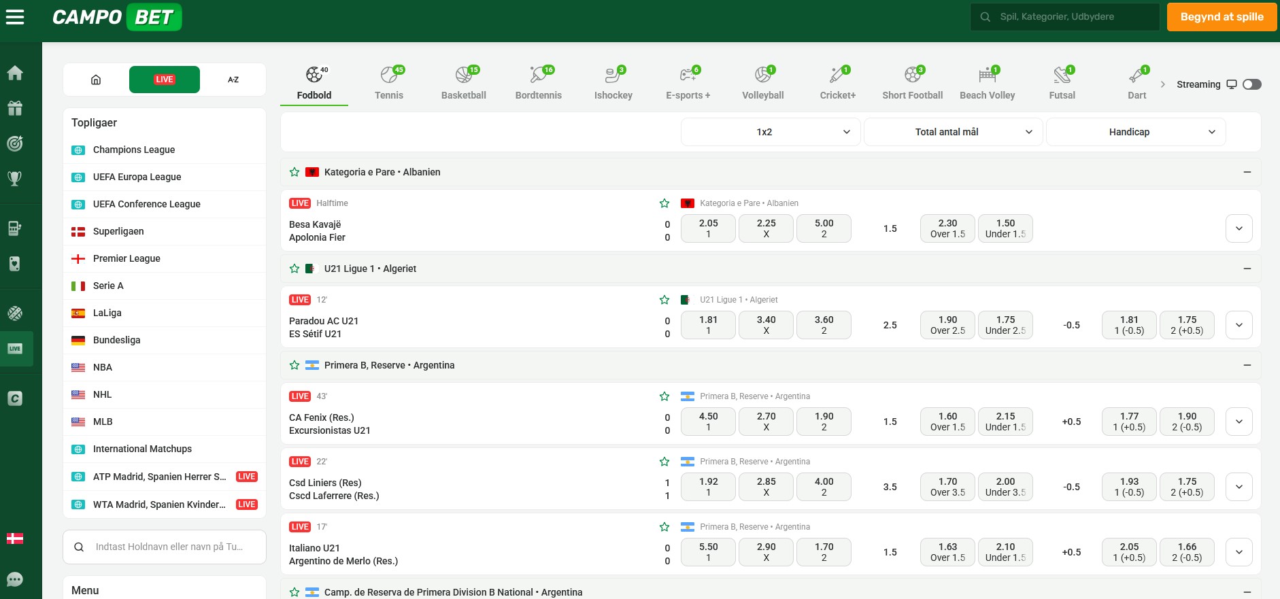
Task: Star the CA Fenix (Res.) match
Action: (x=664, y=396)
